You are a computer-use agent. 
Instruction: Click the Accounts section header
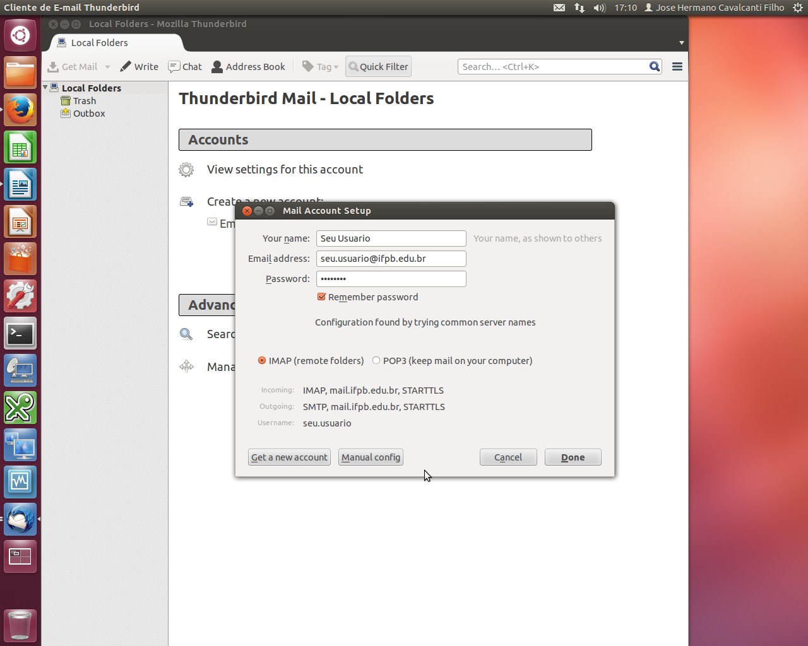[x=385, y=139]
